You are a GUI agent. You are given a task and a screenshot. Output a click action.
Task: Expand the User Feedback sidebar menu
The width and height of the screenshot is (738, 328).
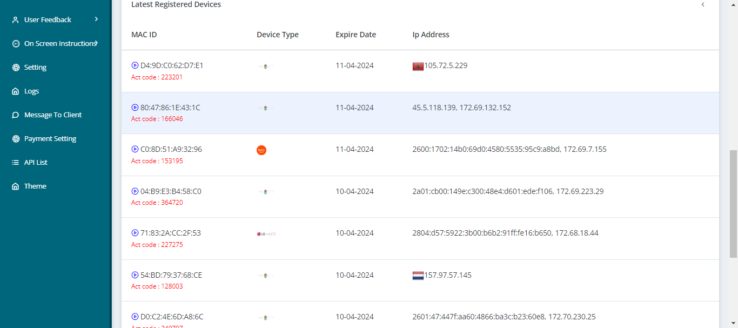pos(96,19)
